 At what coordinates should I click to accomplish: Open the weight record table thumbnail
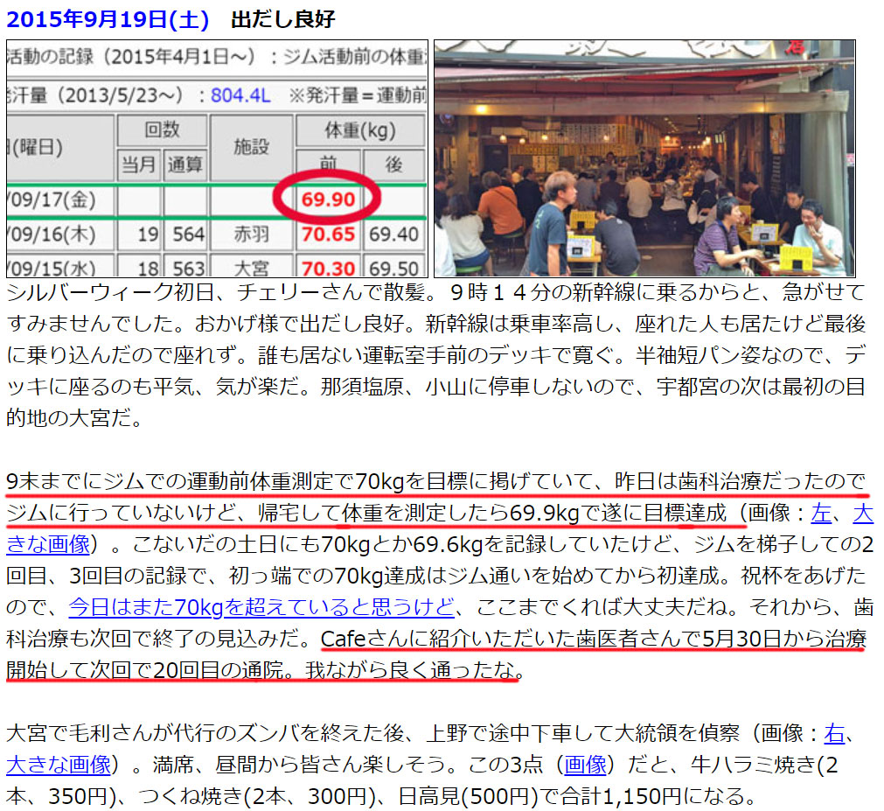point(217,158)
